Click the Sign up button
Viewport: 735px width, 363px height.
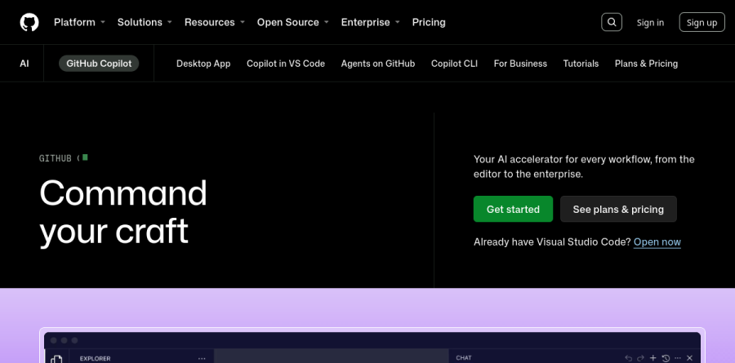[702, 22]
